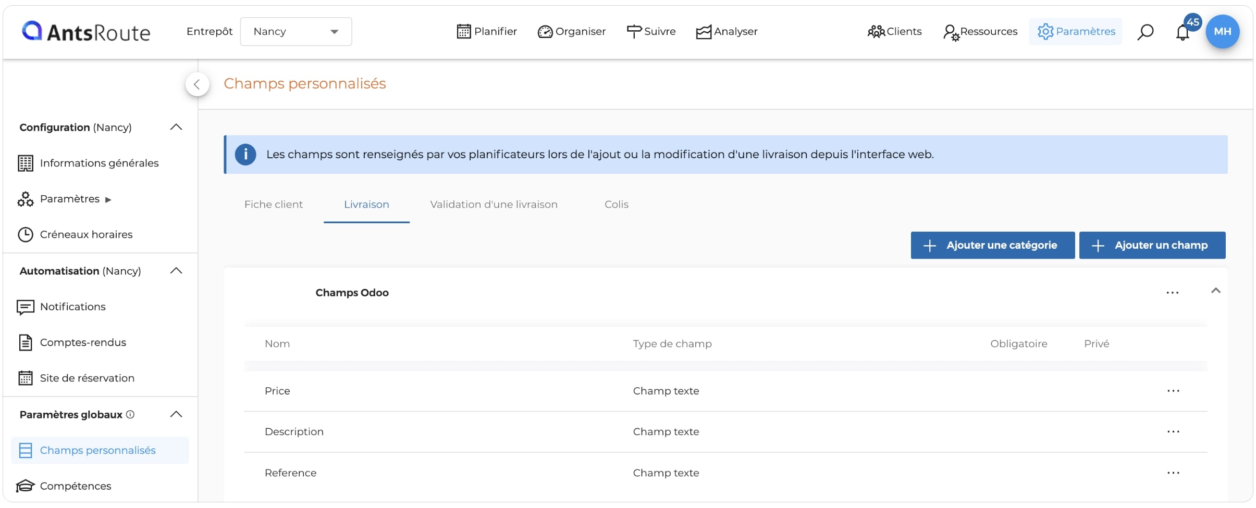Click the search magnifier icon
1256x508 pixels.
point(1145,32)
